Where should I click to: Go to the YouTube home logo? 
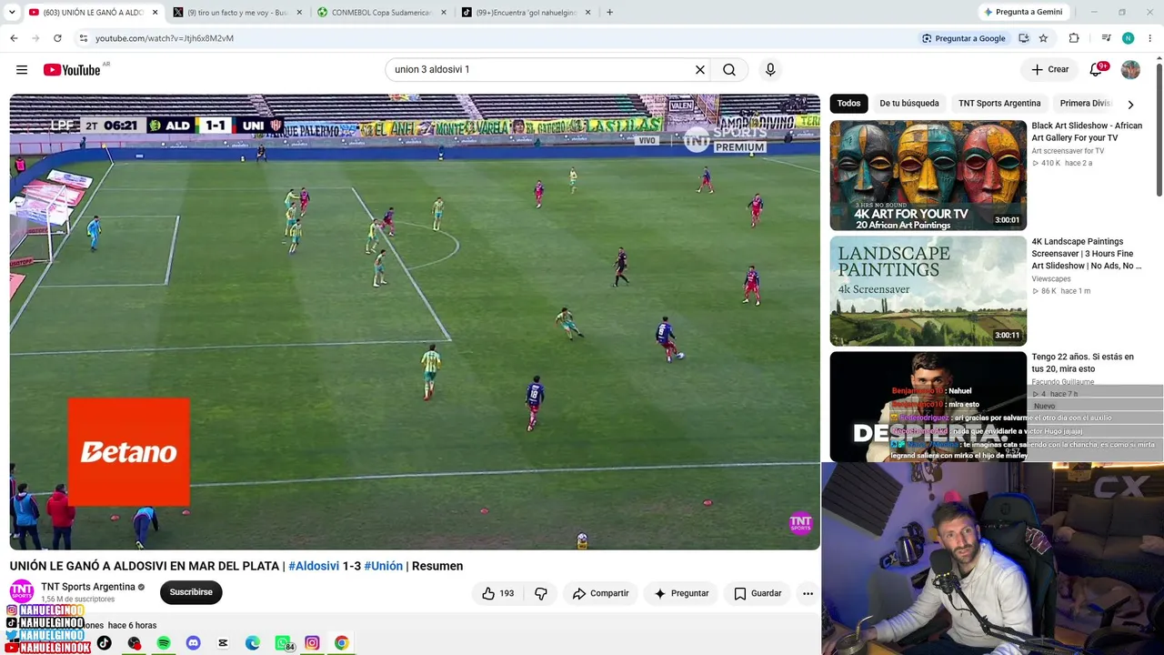pyautogui.click(x=72, y=70)
